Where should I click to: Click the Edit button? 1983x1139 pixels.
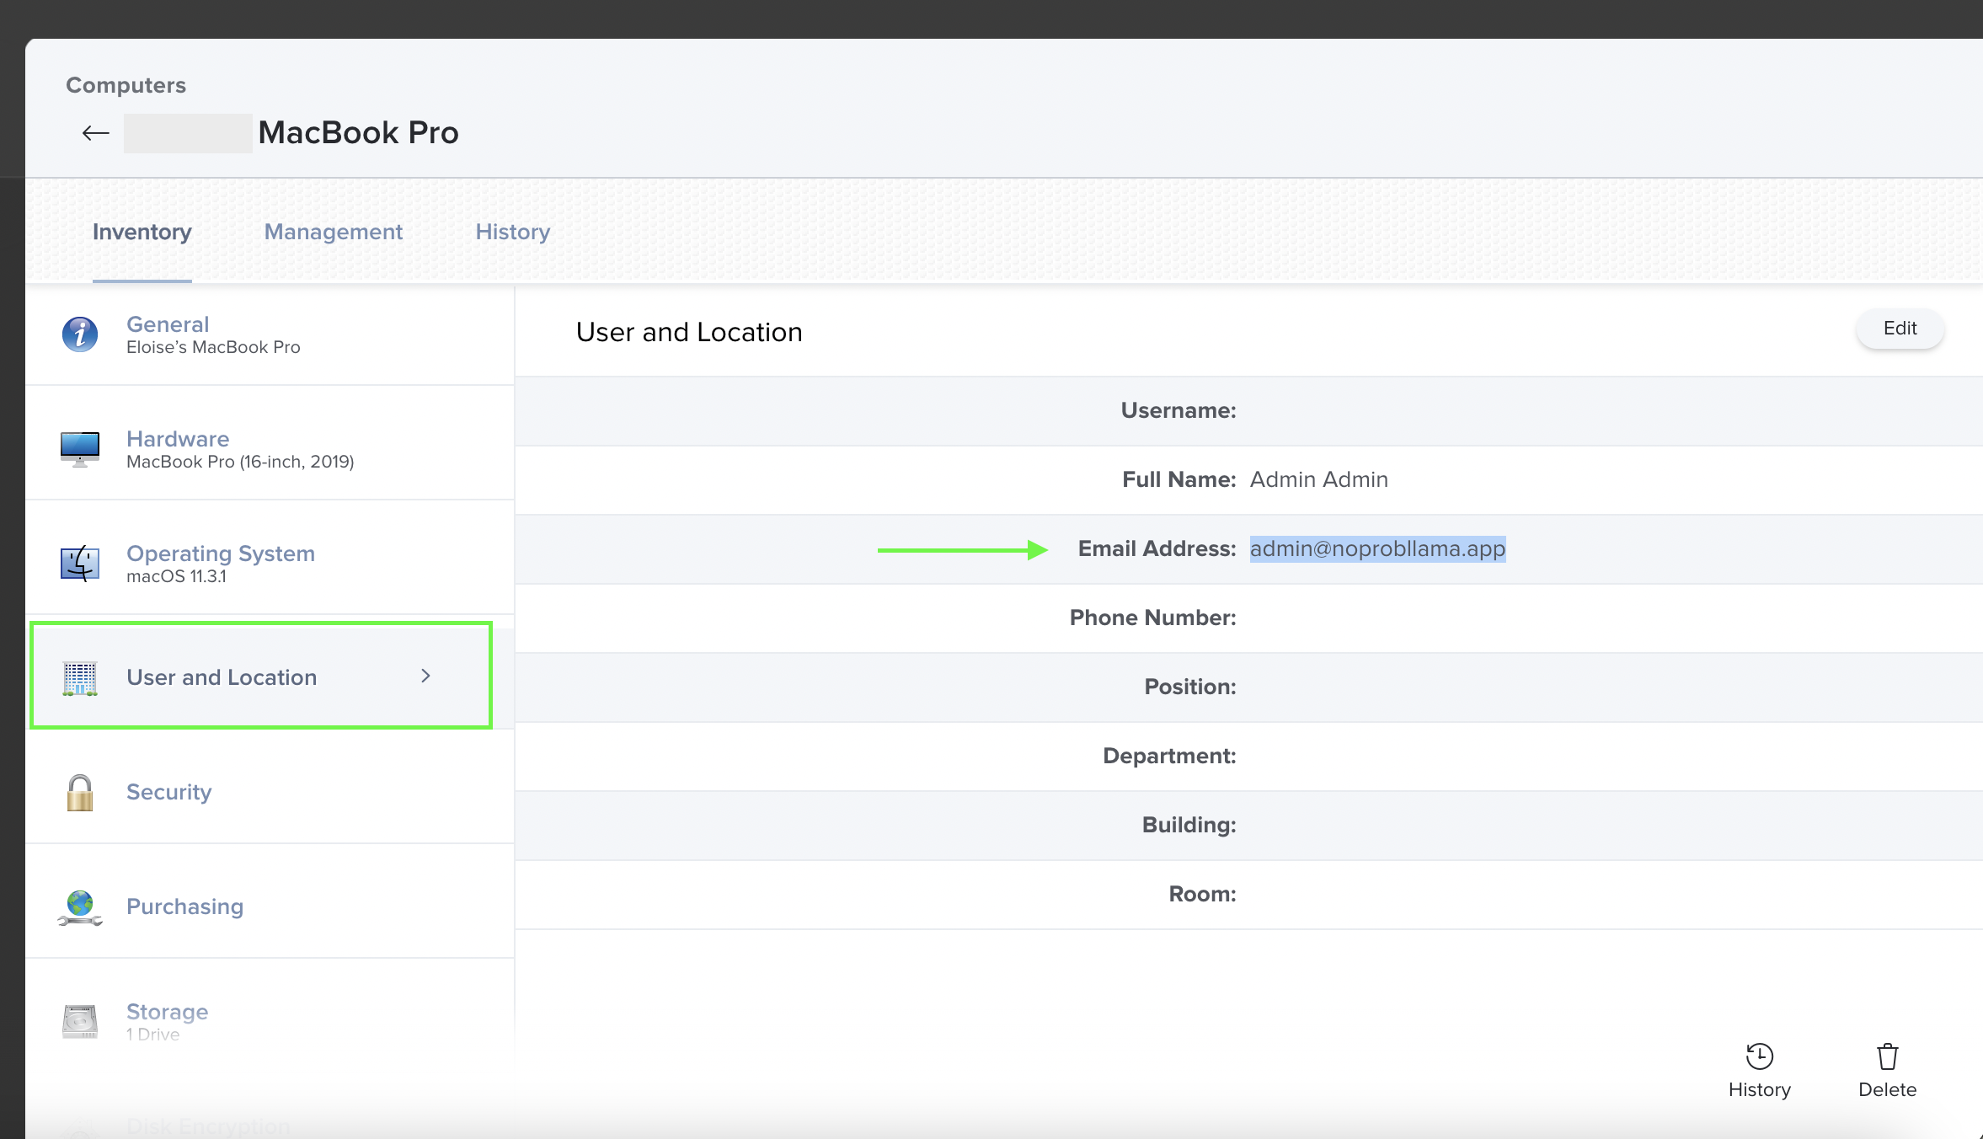click(1900, 329)
